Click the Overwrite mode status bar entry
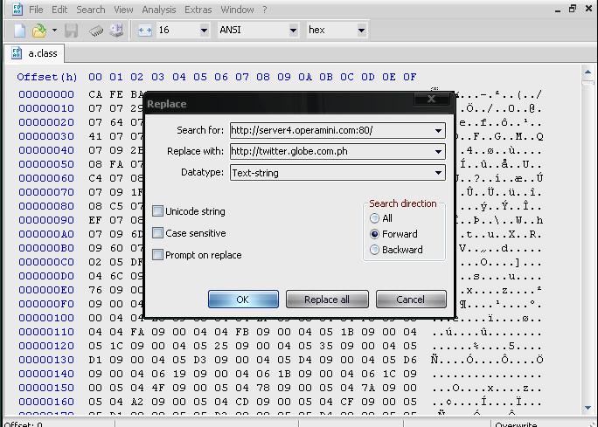598x427 pixels. pos(516,424)
